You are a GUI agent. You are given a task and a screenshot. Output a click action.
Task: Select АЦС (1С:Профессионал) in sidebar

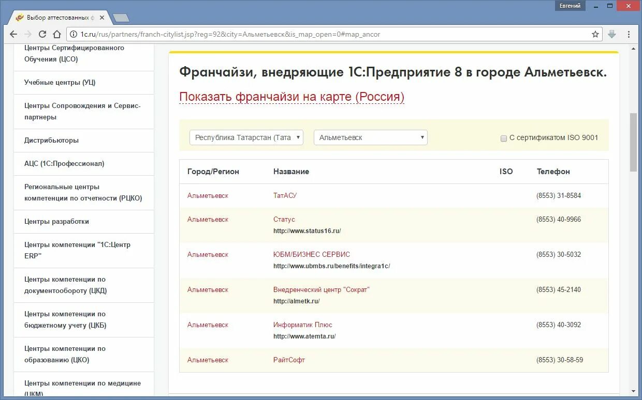tap(84, 164)
